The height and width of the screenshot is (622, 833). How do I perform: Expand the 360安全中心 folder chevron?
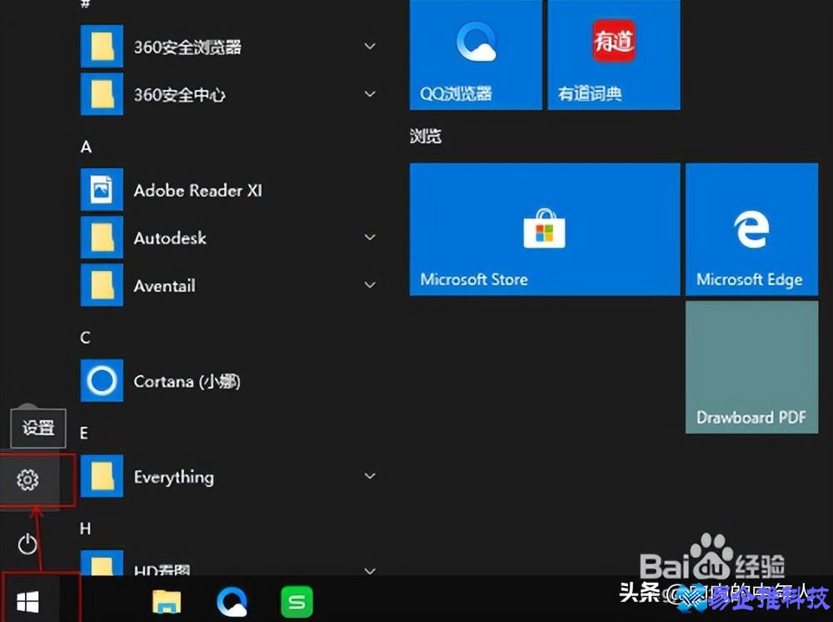click(370, 94)
